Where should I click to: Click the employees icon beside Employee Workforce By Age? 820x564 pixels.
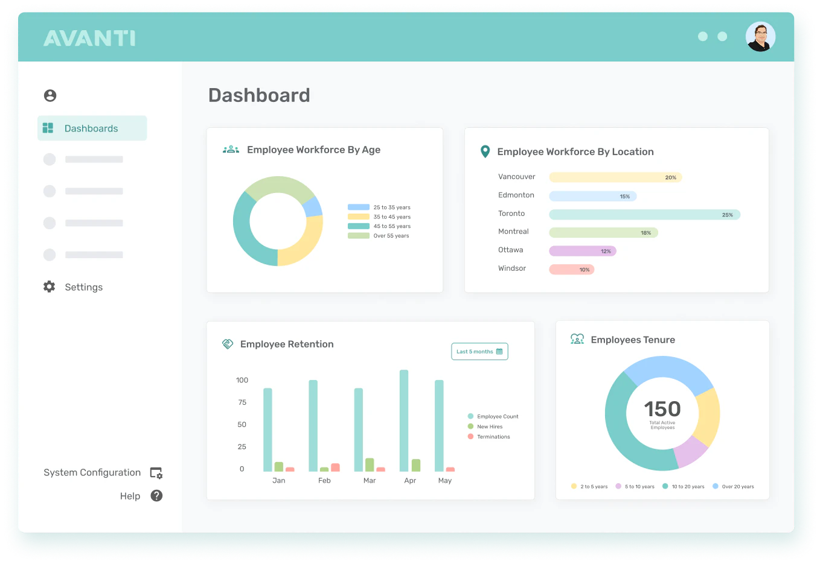tap(231, 149)
